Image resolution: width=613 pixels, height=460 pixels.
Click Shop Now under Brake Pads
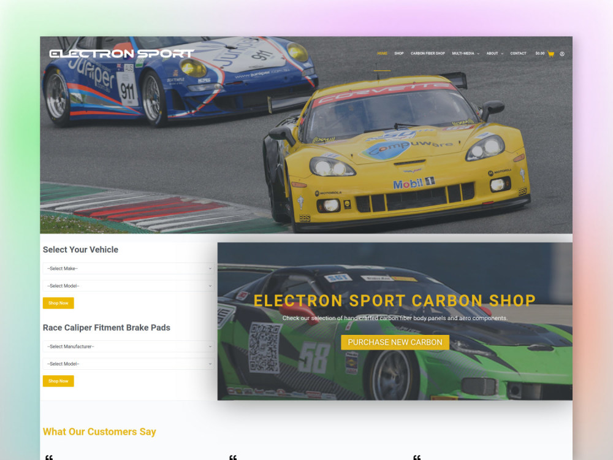[x=58, y=381]
